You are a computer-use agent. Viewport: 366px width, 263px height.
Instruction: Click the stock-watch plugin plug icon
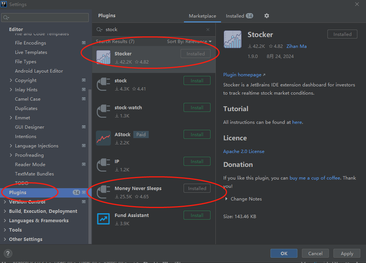tap(103, 111)
